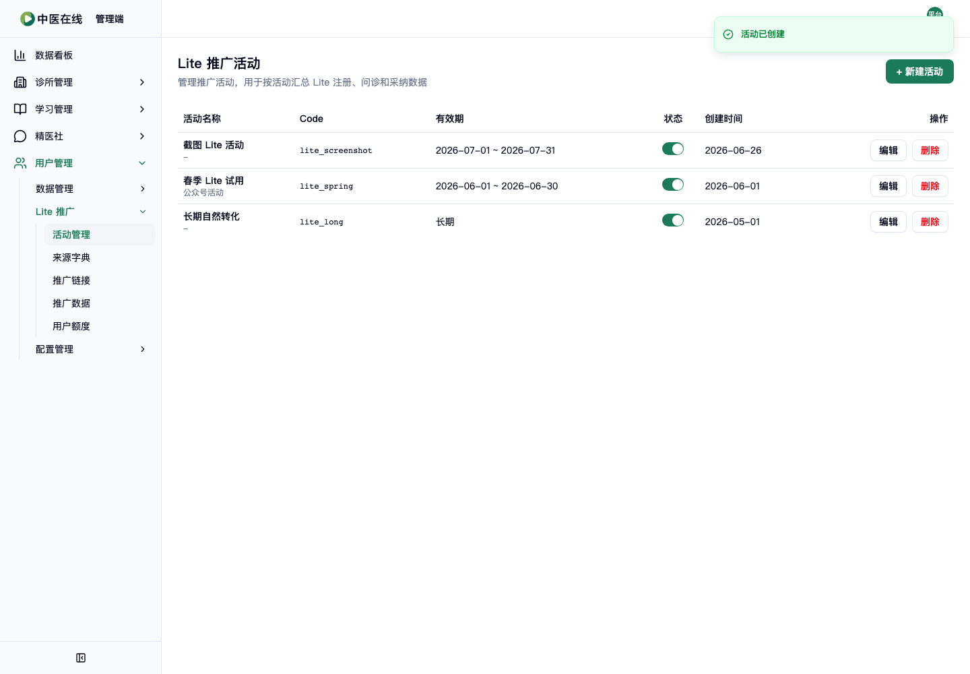The height and width of the screenshot is (674, 970).
Task: Expand the 数据管理 chevron
Action: tap(143, 189)
